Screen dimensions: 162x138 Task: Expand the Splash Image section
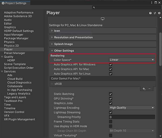pos(63,44)
